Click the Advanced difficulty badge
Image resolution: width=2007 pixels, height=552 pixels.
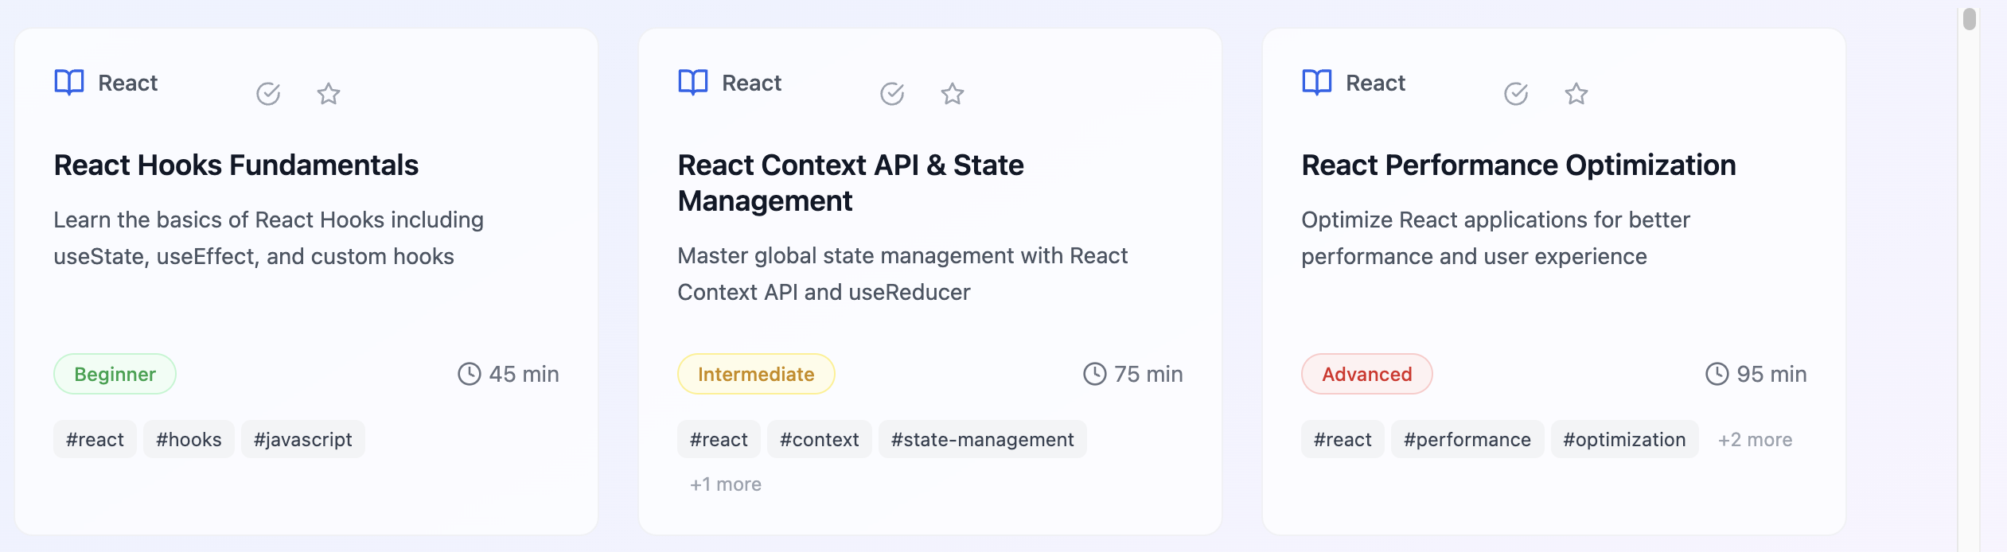click(1367, 374)
